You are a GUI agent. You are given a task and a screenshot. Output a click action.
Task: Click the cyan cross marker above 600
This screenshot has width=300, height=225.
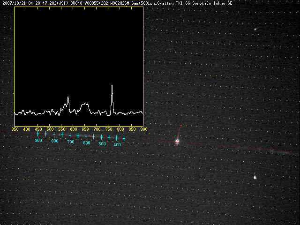pyautogui.click(x=86, y=136)
